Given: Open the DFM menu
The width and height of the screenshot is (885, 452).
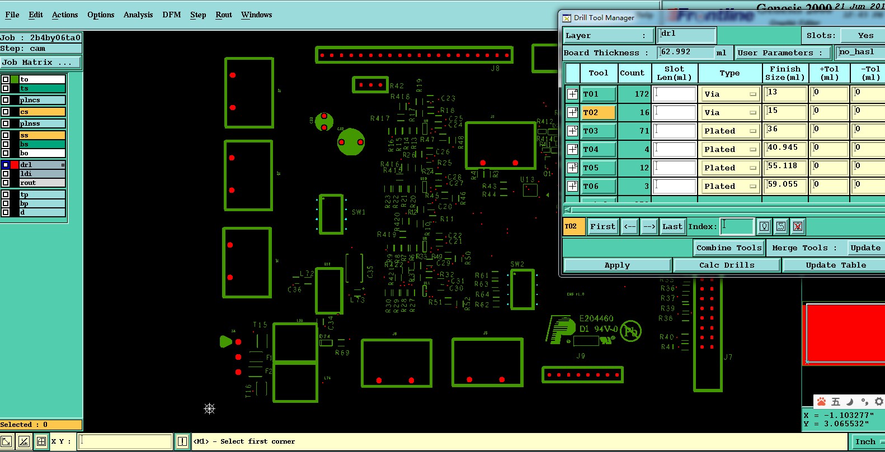Looking at the screenshot, I should [x=172, y=15].
